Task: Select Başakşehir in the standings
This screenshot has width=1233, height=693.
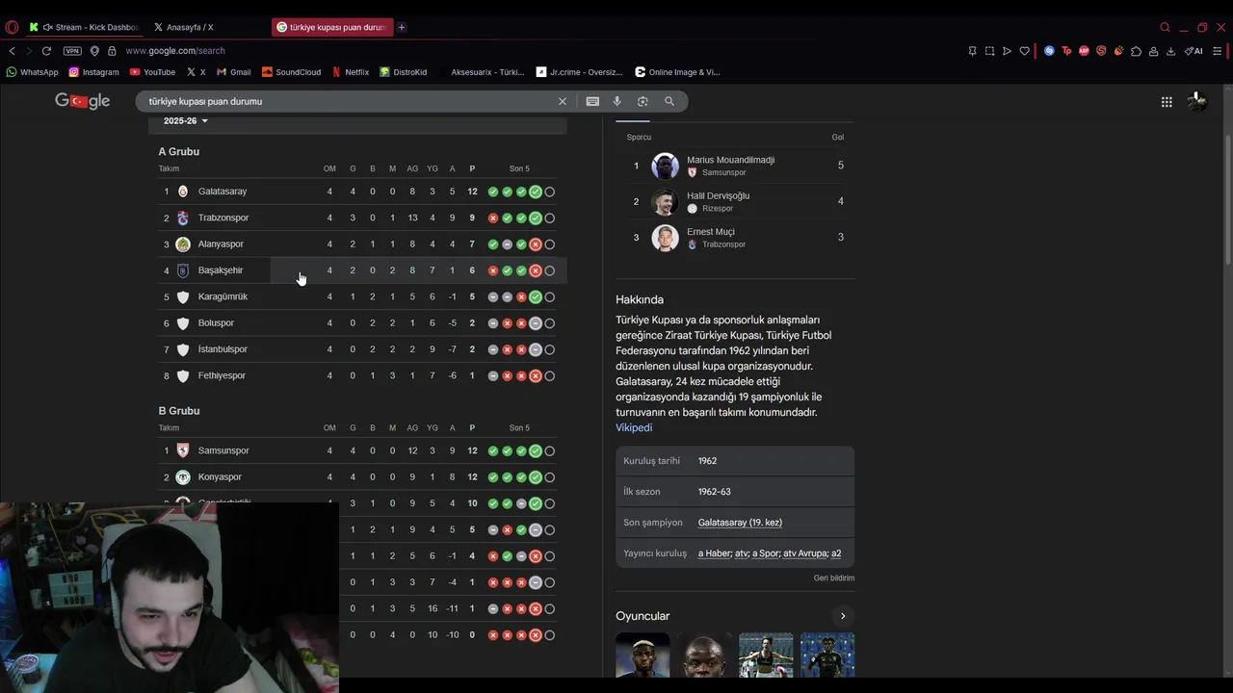Action: click(x=221, y=270)
